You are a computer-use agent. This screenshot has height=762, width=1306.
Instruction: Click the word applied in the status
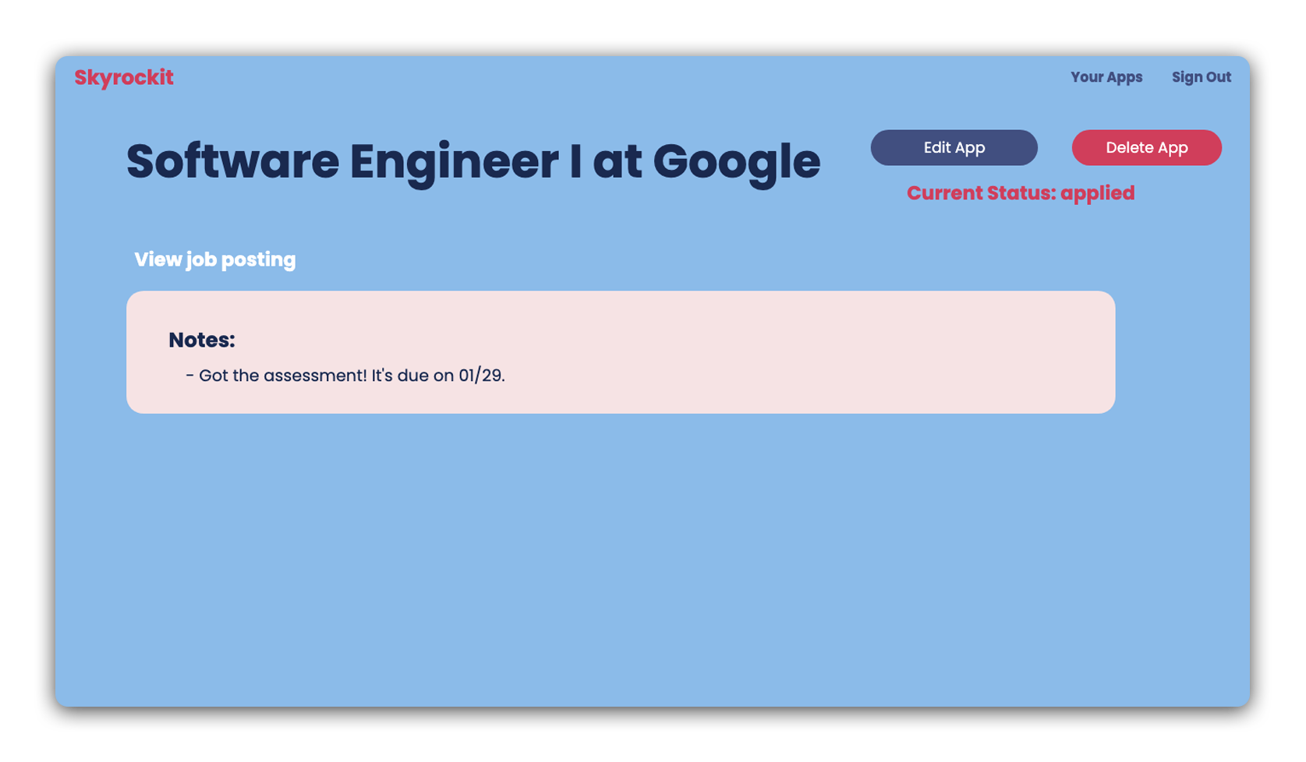click(x=1097, y=193)
